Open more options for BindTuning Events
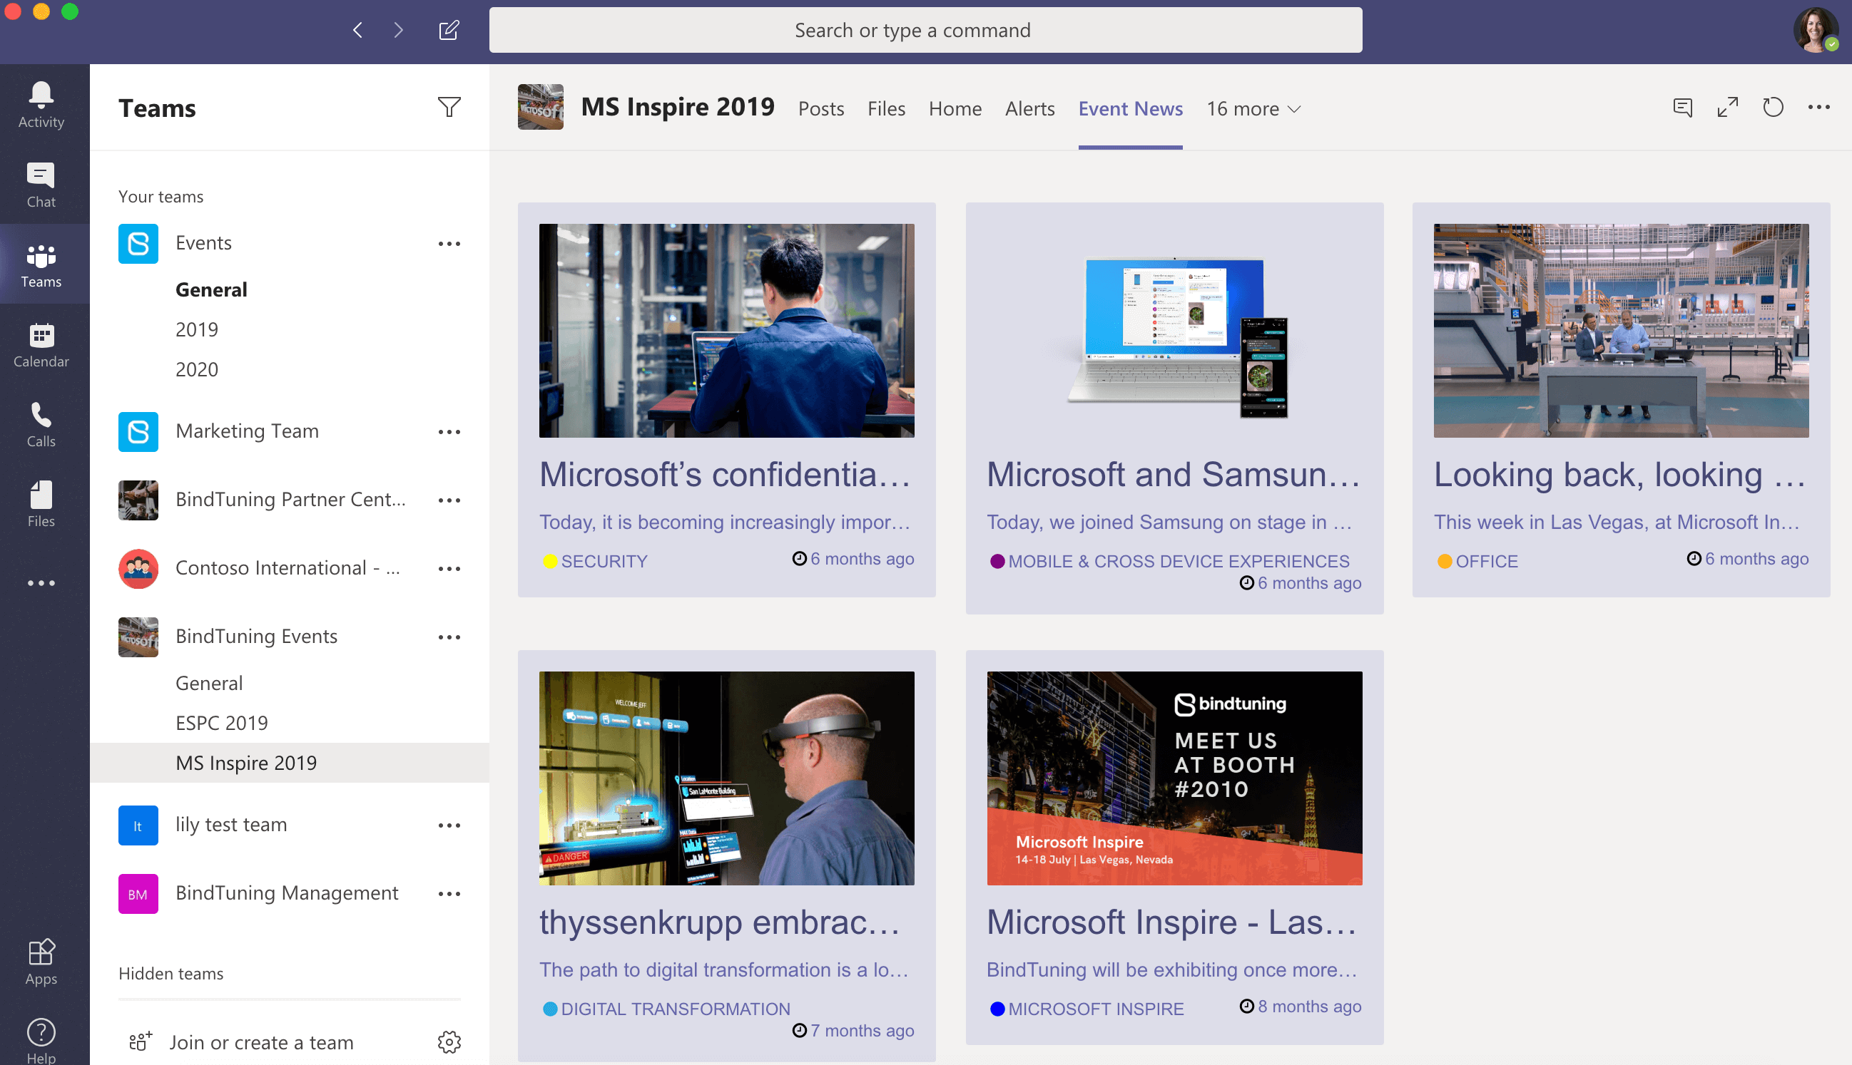Image resolution: width=1852 pixels, height=1065 pixels. tap(449, 637)
